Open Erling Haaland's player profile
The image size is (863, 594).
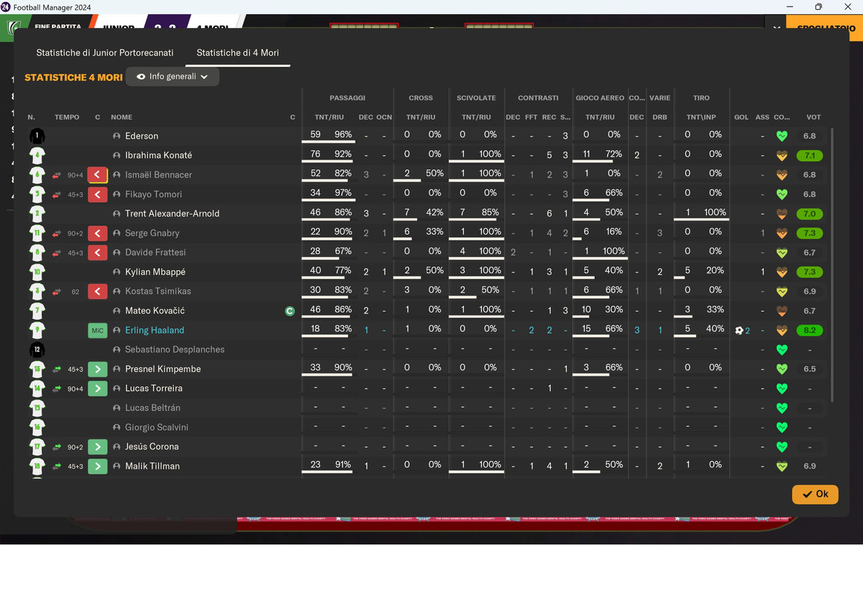[x=155, y=330]
